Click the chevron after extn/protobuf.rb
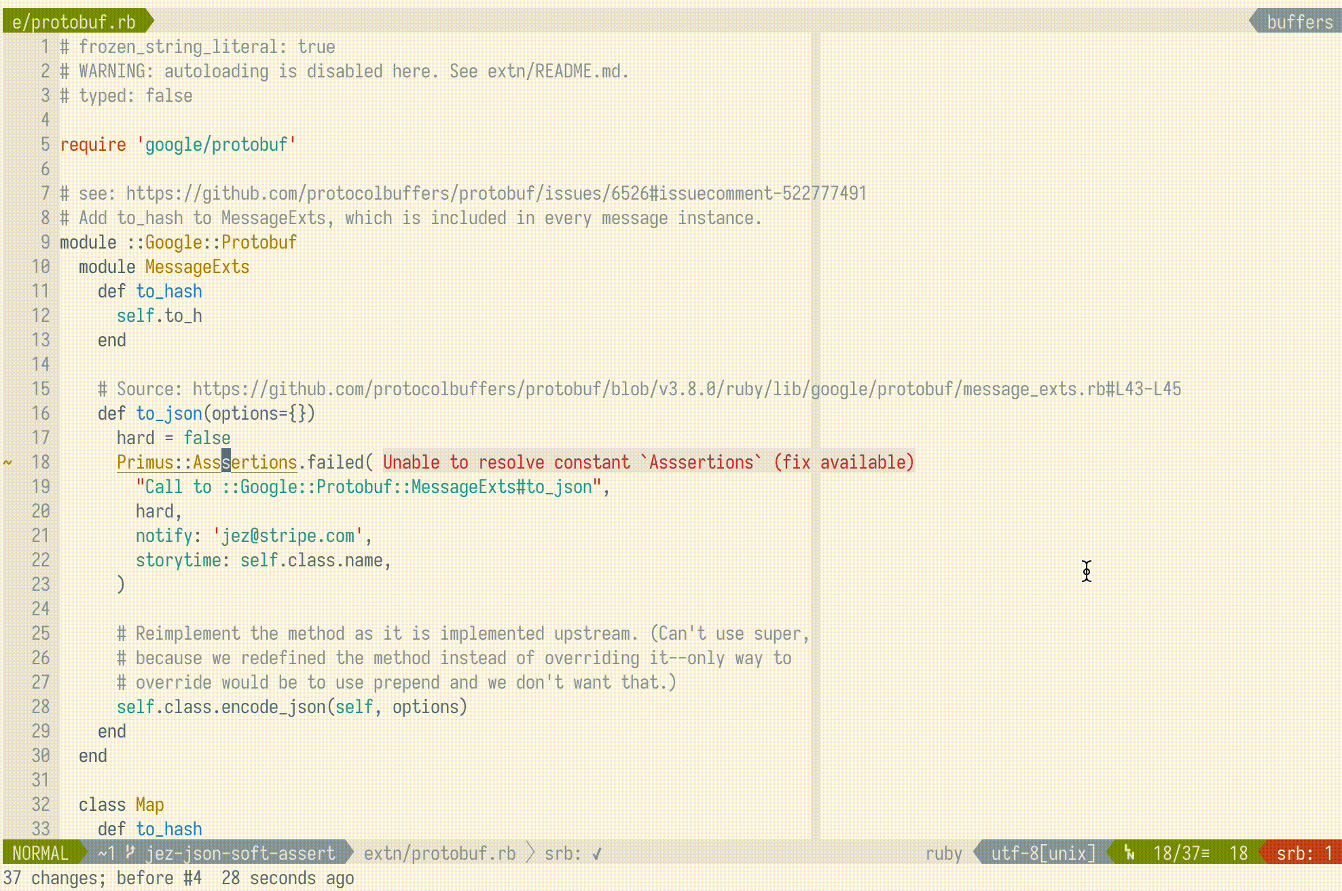The width and height of the screenshot is (1342, 891). click(x=530, y=854)
